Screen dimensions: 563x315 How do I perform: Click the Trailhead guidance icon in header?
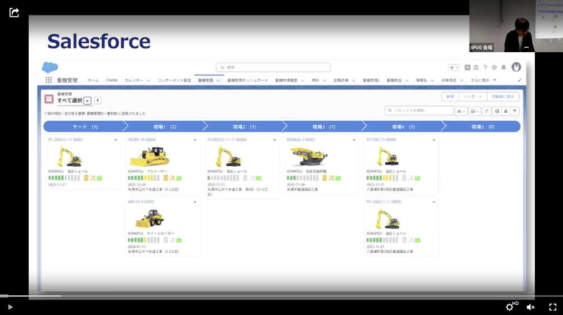pos(476,67)
